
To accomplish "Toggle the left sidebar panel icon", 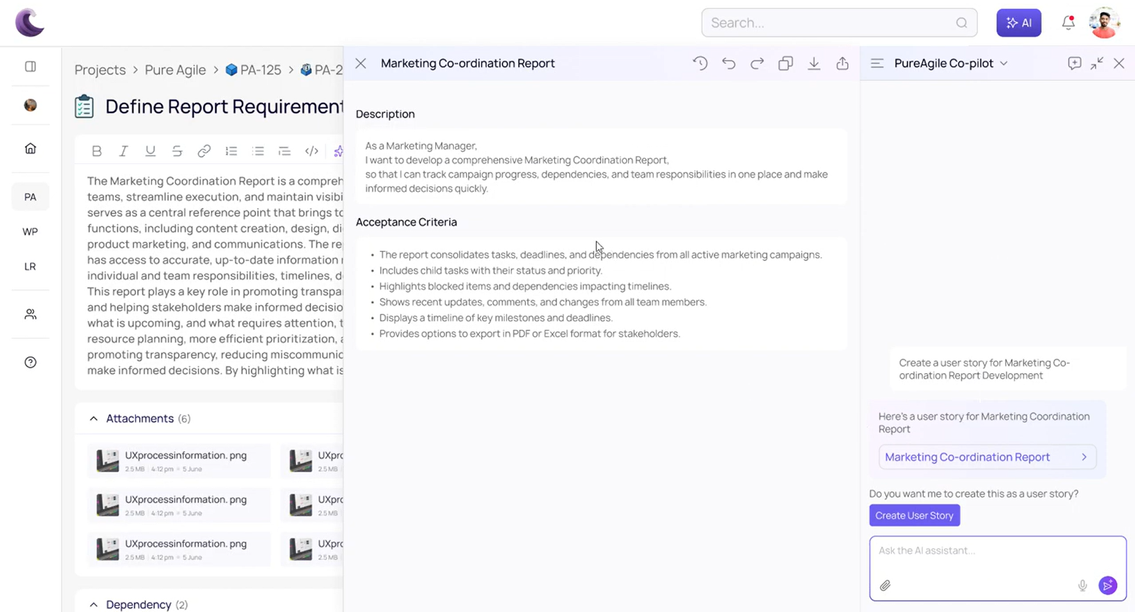I will tap(31, 66).
